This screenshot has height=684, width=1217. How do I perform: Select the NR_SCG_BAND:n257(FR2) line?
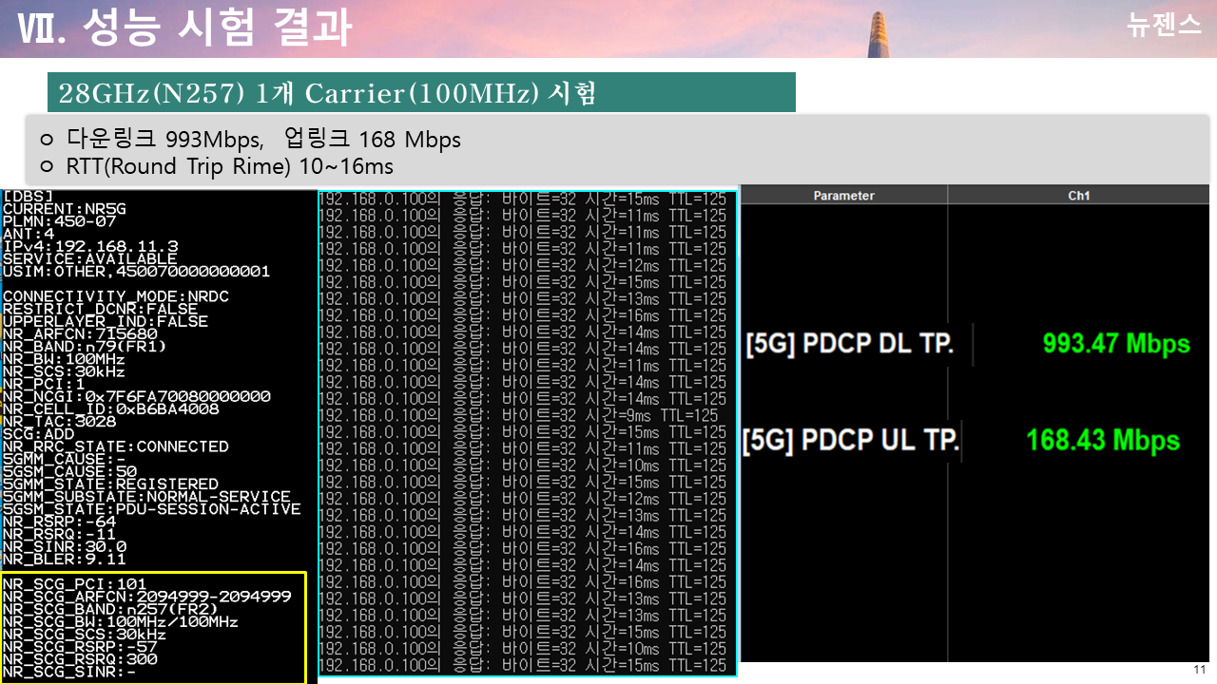click(x=111, y=609)
